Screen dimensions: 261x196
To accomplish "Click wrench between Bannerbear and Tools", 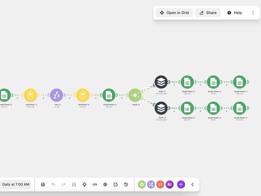I will [x=43, y=98].
